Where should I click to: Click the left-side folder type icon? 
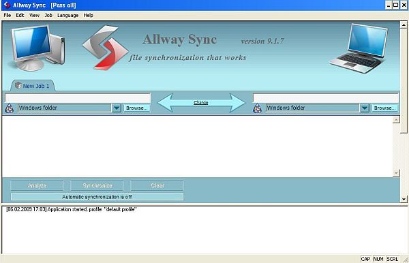(x=10, y=108)
